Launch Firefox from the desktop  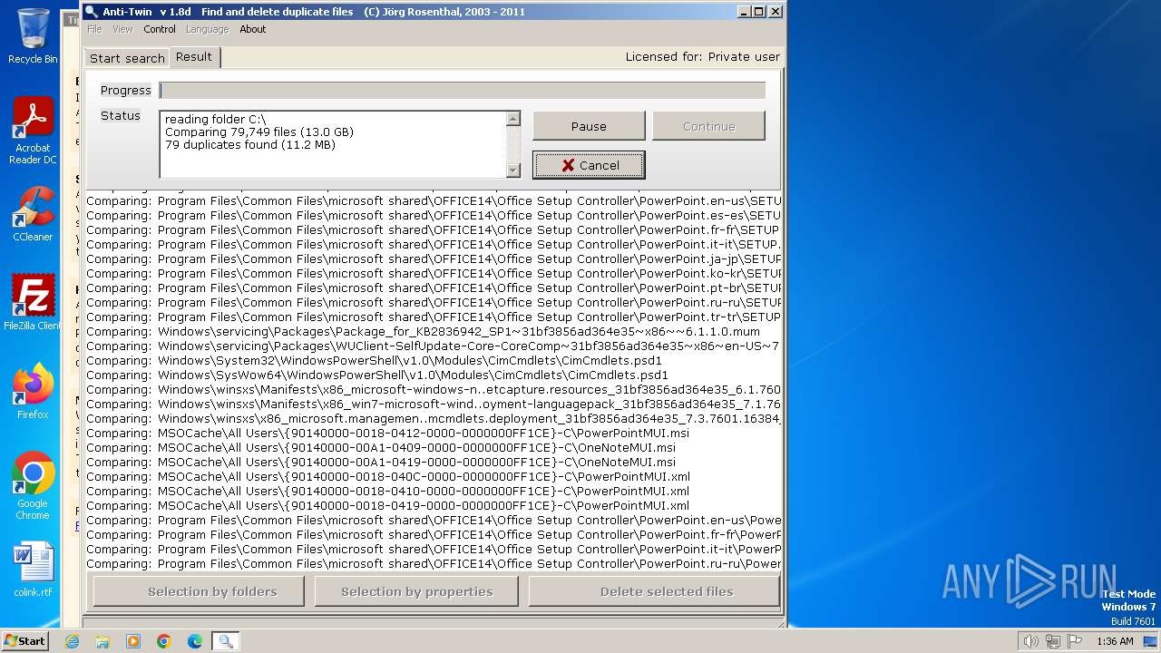pyautogui.click(x=33, y=391)
